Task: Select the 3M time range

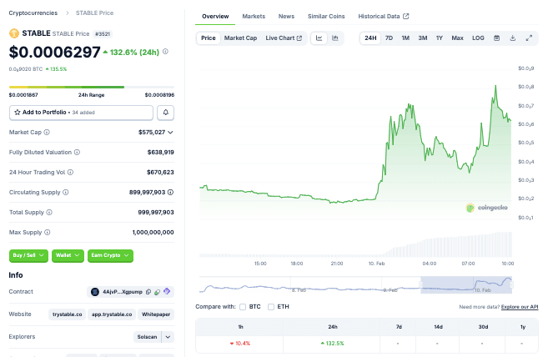Action: (x=423, y=38)
